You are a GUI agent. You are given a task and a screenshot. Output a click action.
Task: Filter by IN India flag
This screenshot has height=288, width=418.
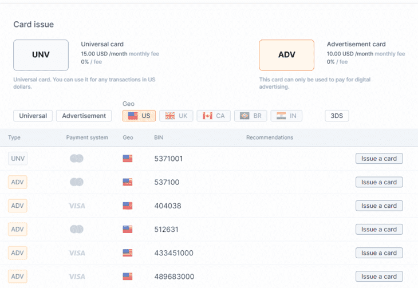pyautogui.click(x=286, y=116)
